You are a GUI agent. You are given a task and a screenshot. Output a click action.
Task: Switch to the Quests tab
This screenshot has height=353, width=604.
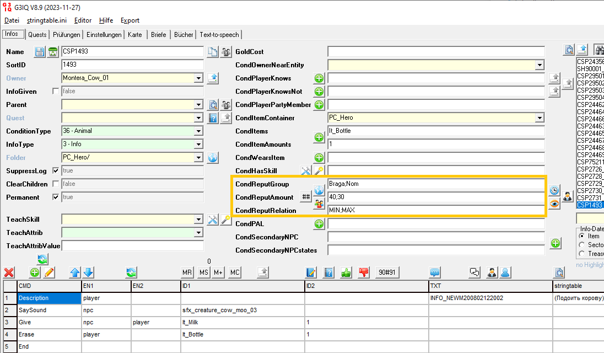click(x=37, y=35)
